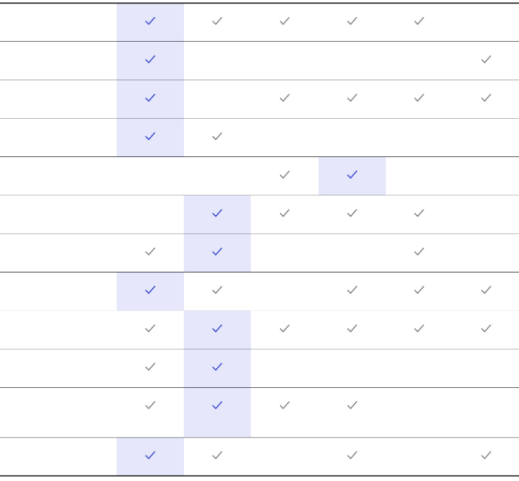Viewport: 519px width, 481px height.
Task: Click the highlighted blue checkmark in the bottom row
Action: [x=150, y=455]
